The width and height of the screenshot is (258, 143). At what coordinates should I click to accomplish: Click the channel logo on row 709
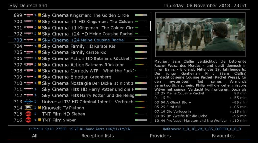pos(28,77)
